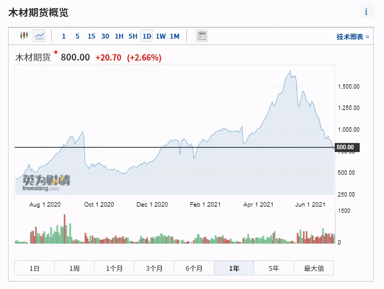Select the line chart view icon
This screenshot has width=384, height=289.
pyautogui.click(x=39, y=36)
